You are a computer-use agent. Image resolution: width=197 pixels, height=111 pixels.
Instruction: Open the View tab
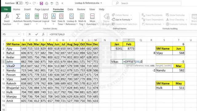tap(92, 9)
